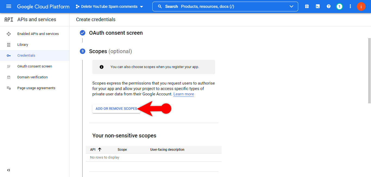Open notifications badge showing 1
Viewport: 371px width, 177px height.
[339, 7]
